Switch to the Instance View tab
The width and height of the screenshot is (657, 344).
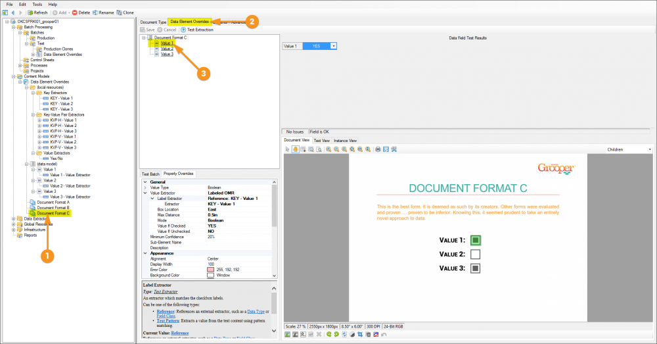[345, 141]
